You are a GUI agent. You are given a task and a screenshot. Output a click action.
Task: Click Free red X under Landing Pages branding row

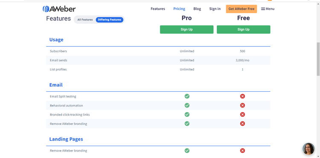(242, 150)
